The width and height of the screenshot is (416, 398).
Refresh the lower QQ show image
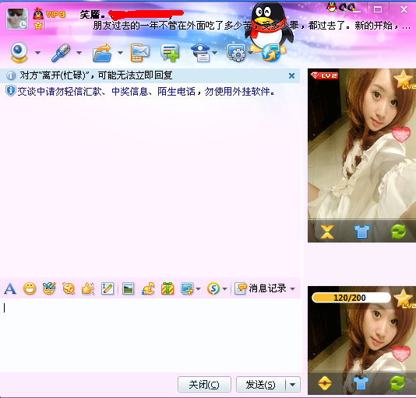pyautogui.click(x=397, y=383)
